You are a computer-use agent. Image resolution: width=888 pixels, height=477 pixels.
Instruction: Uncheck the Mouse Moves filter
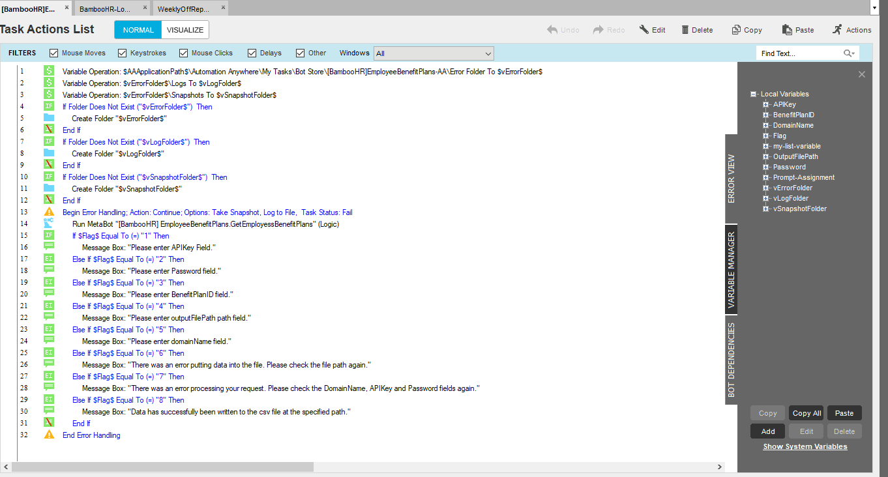coord(54,53)
